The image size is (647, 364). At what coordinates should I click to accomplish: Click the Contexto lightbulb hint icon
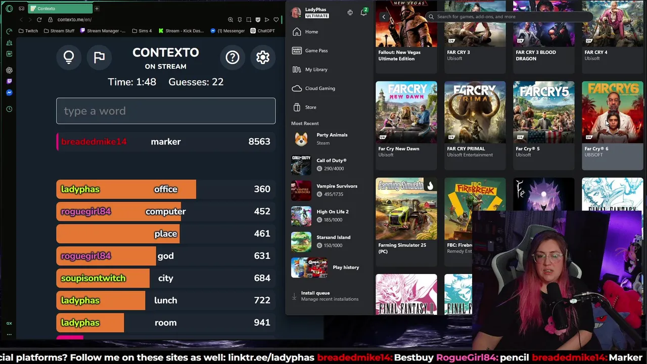[69, 57]
